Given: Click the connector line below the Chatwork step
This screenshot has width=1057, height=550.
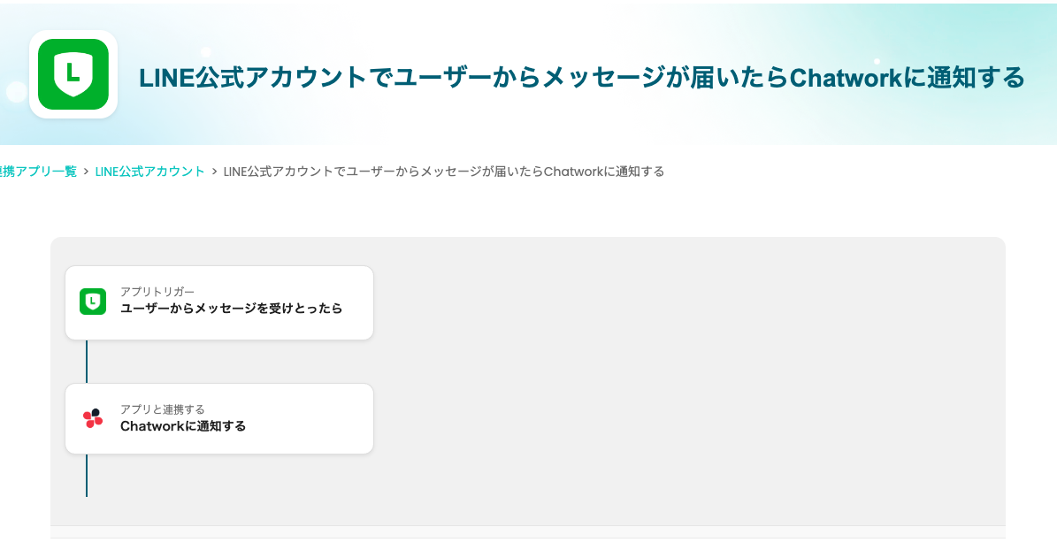Looking at the screenshot, I should point(87,476).
